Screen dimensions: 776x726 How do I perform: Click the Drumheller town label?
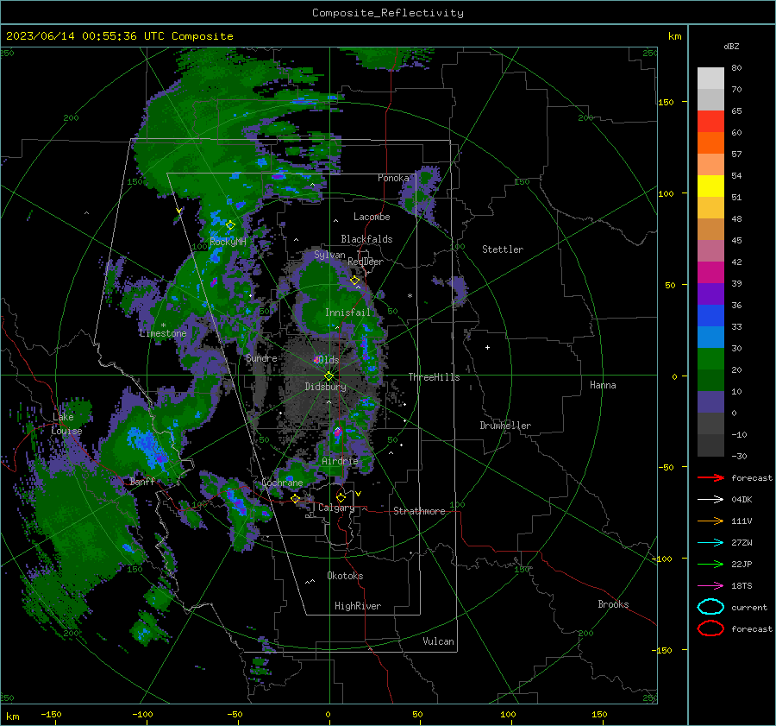505,426
